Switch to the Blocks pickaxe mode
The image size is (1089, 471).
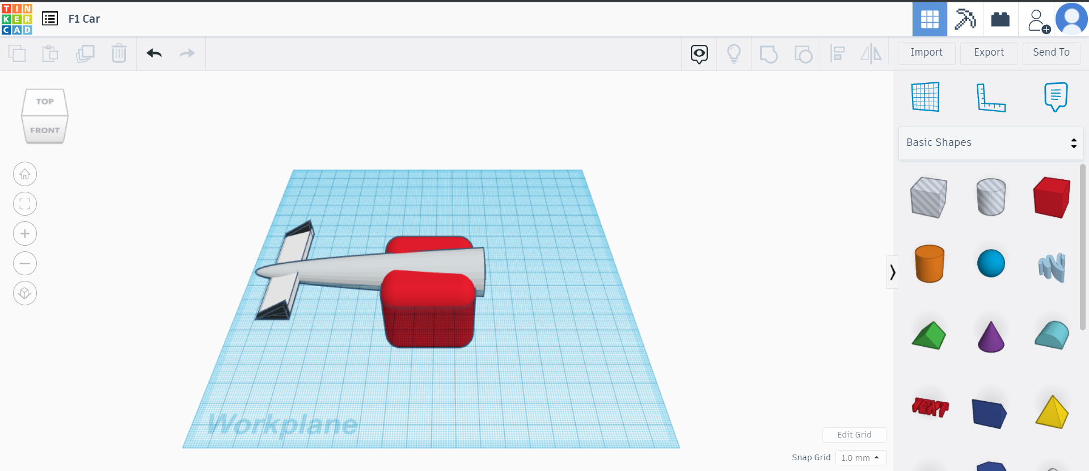(965, 19)
